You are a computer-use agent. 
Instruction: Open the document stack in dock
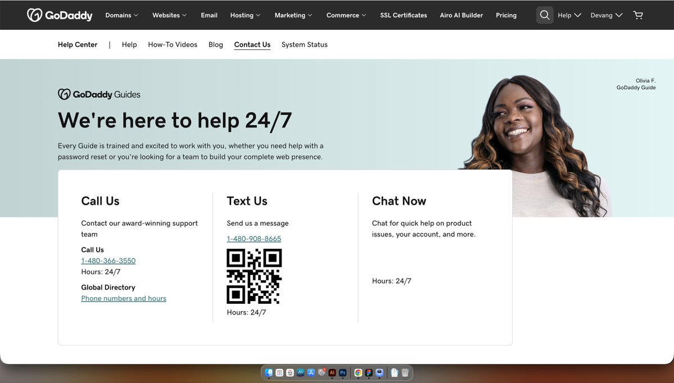tap(394, 373)
